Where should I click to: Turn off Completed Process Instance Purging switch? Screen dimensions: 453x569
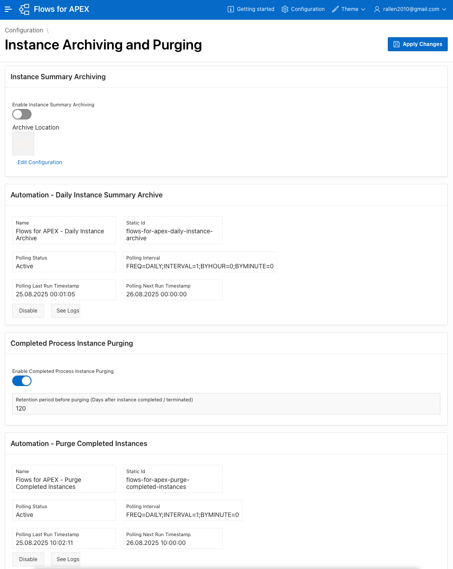click(x=22, y=381)
